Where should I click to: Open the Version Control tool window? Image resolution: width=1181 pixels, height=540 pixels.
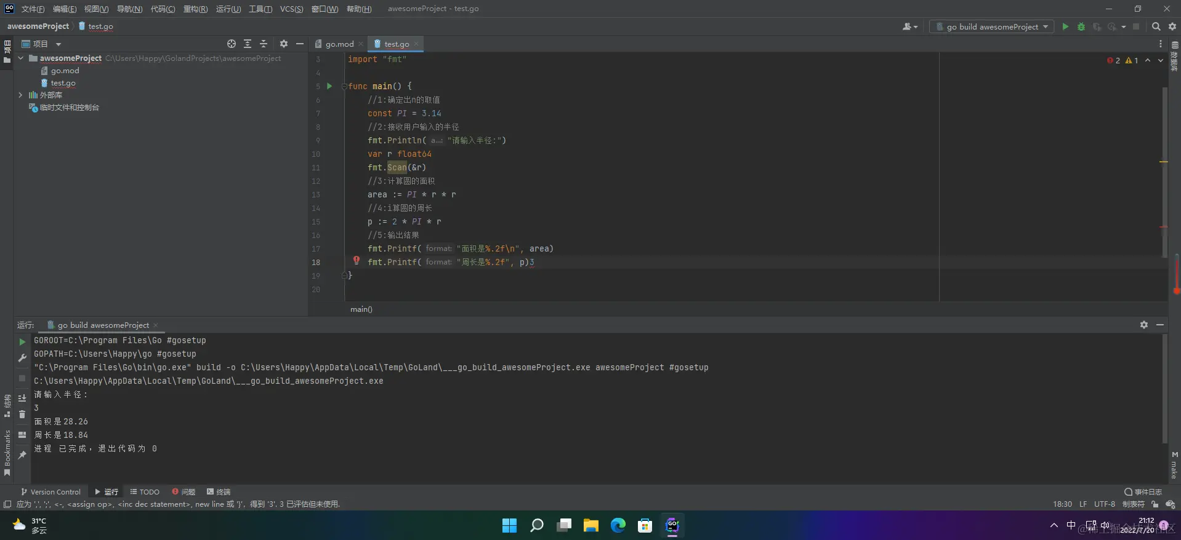[x=50, y=492]
